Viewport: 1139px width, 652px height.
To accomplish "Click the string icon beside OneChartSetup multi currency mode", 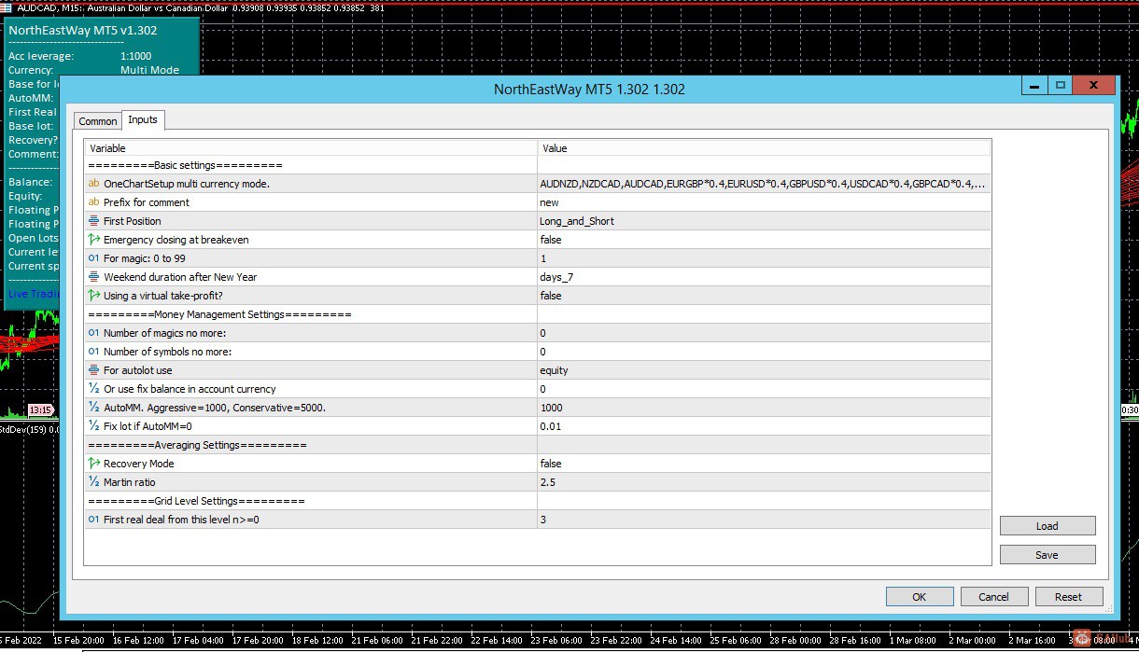I will tap(93, 184).
